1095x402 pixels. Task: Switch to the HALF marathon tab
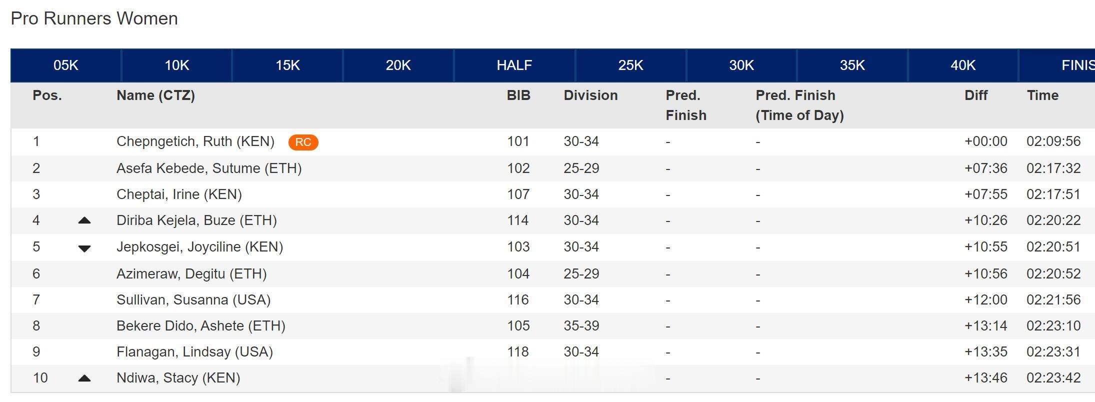[x=514, y=65]
